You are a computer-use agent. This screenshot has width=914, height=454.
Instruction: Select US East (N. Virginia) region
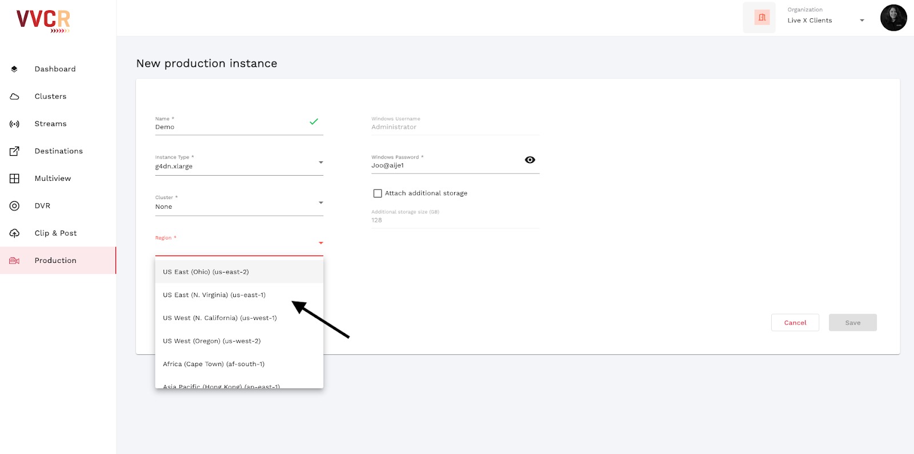239,295
